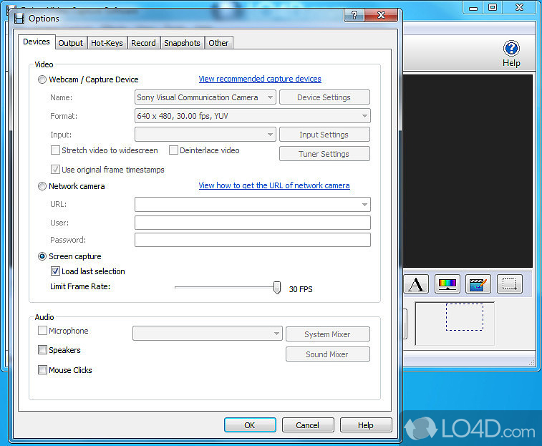This screenshot has width=542, height=446.
Task: Click the Limit Frame Rate slider handle
Action: click(x=277, y=287)
